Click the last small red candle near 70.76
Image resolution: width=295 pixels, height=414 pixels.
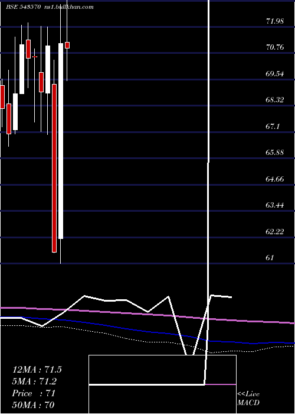67,45
